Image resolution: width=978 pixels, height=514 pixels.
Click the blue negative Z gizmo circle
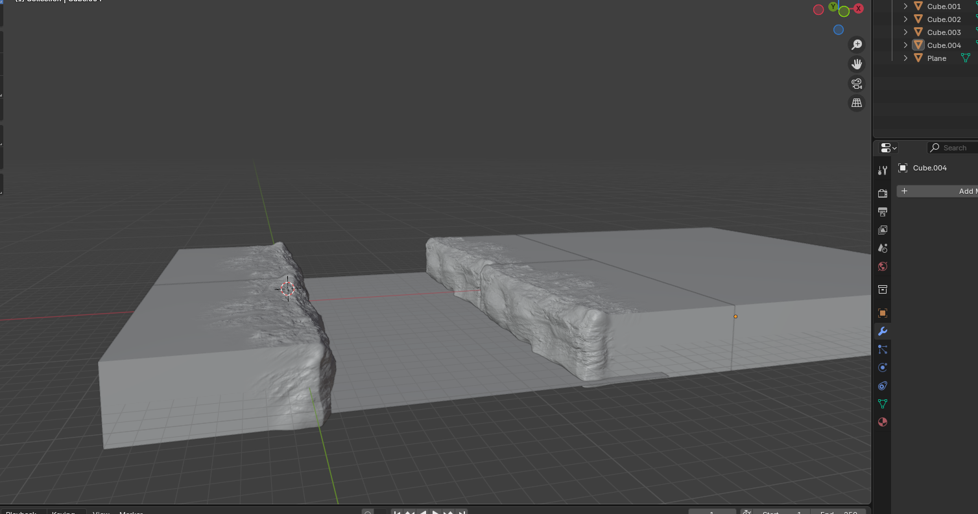click(839, 30)
